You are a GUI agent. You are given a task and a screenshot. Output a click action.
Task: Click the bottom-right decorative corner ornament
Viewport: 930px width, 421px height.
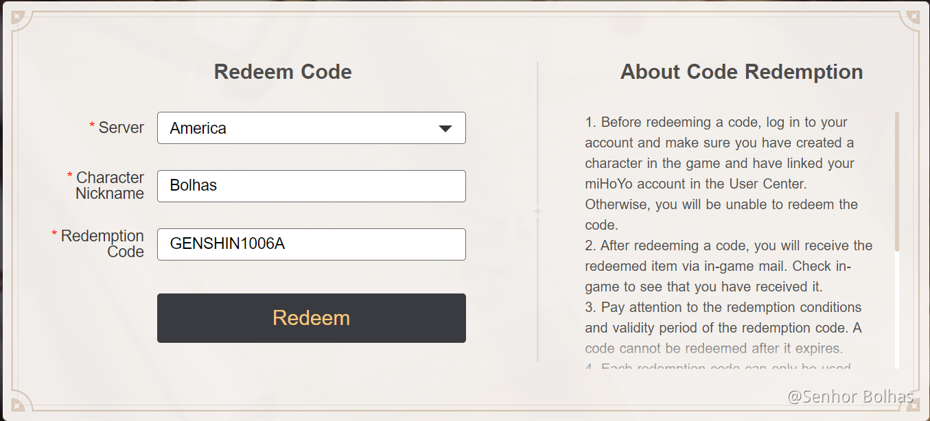pos(915,406)
